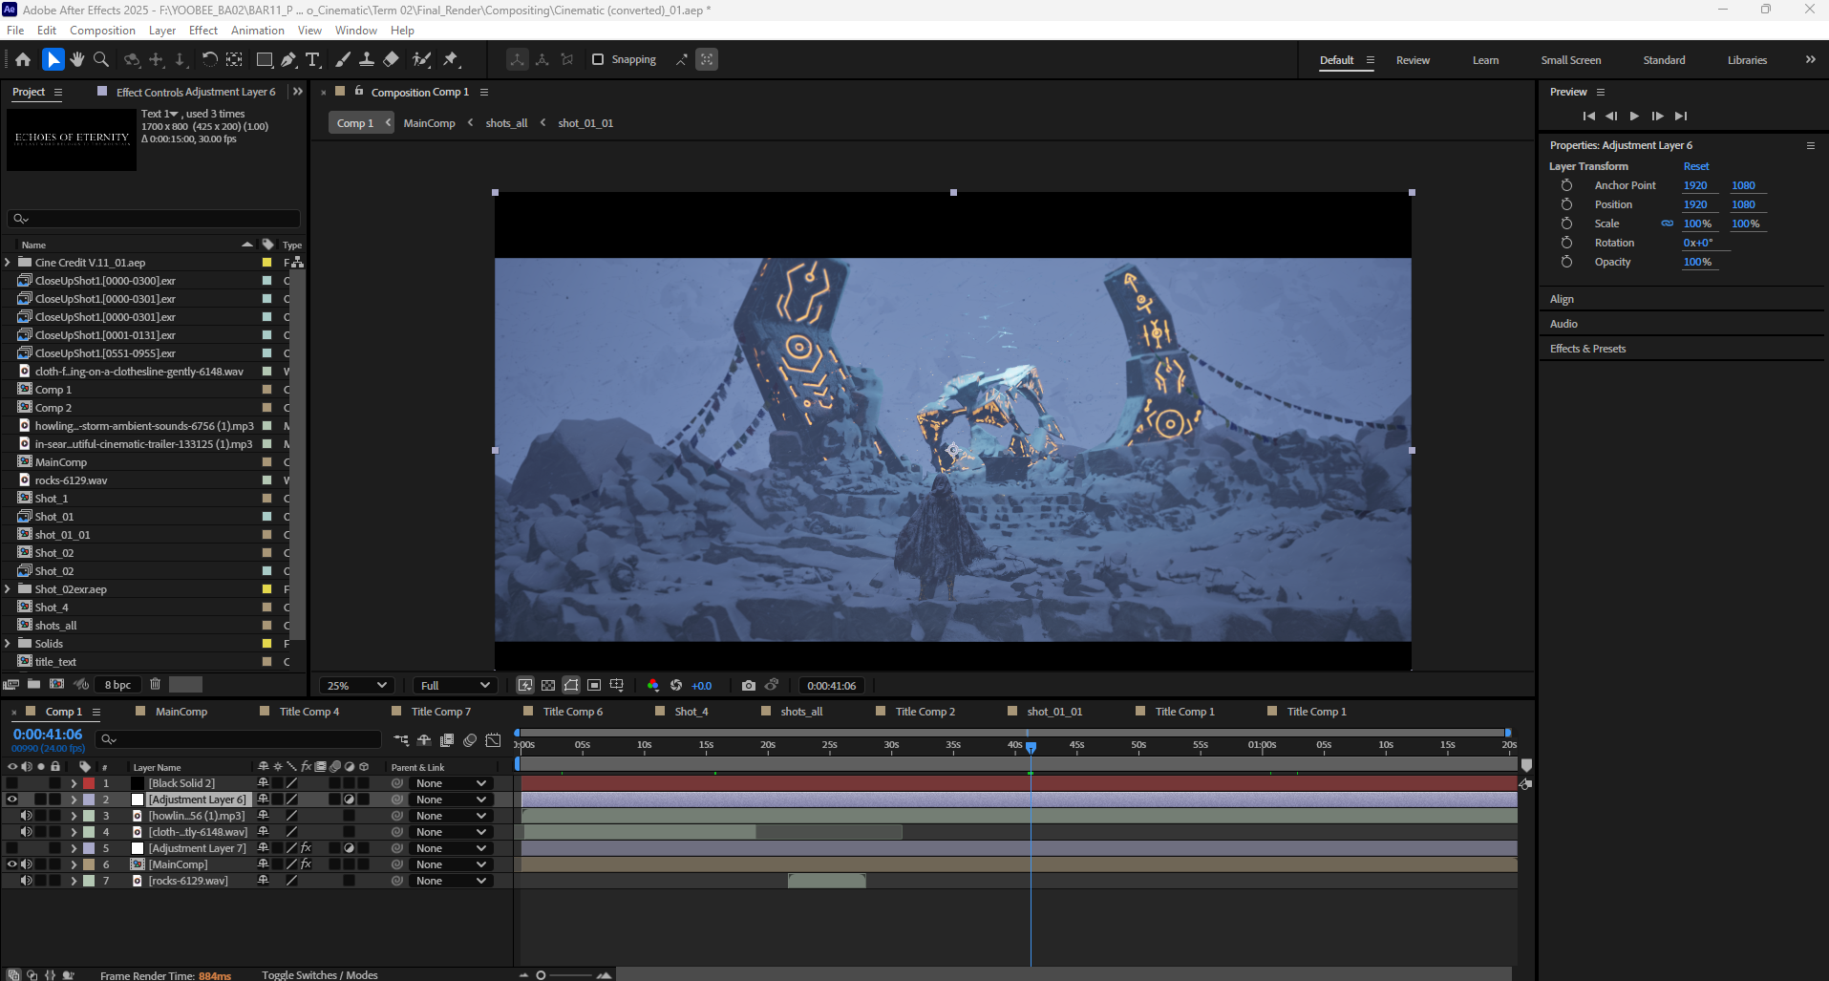
Task: Select the Horizontal Type tool
Action: 312,59
